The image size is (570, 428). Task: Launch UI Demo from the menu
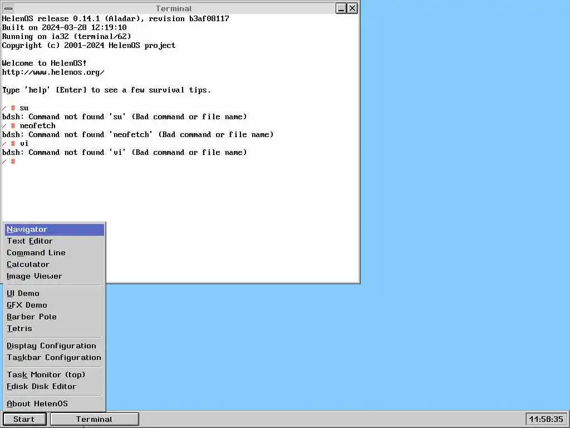pyautogui.click(x=55, y=293)
